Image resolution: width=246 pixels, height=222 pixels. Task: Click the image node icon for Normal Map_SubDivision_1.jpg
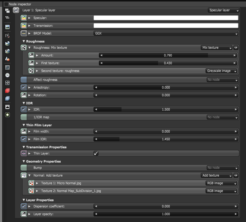click(31, 191)
